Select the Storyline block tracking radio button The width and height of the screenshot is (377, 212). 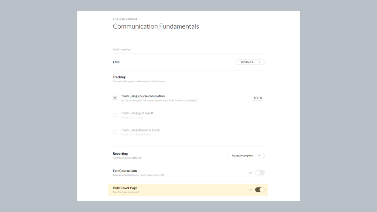pos(115,132)
